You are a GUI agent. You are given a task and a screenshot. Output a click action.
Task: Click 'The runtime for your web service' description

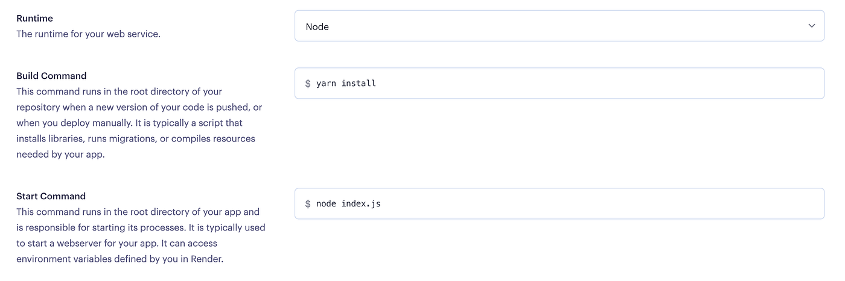(88, 34)
